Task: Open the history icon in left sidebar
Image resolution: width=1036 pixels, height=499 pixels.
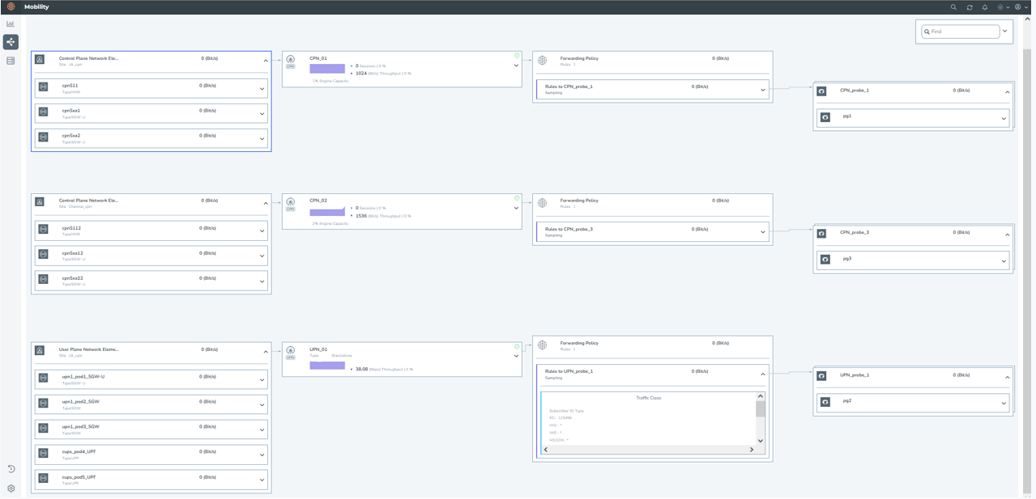Action: pyautogui.click(x=11, y=469)
